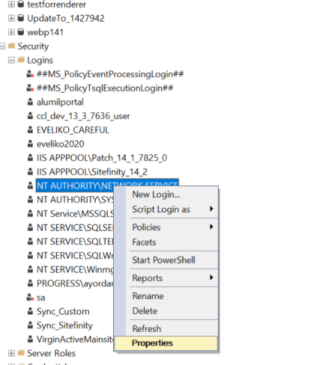Click the NT AUTHORITY\SYS login icon
The image size is (316, 365).
30,200
